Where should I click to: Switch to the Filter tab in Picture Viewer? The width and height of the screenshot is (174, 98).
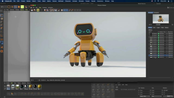click(x=162, y=28)
